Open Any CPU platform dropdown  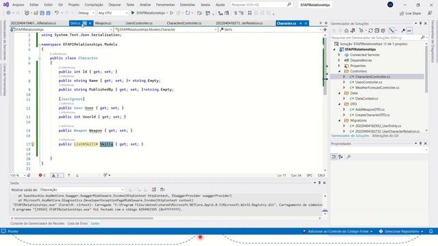click(x=113, y=13)
